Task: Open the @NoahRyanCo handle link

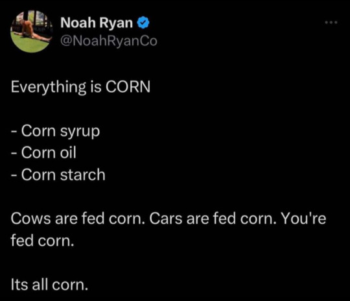Action: click(x=109, y=42)
